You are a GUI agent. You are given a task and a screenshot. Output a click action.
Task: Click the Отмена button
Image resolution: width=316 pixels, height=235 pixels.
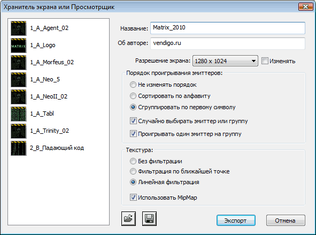tap(286, 220)
